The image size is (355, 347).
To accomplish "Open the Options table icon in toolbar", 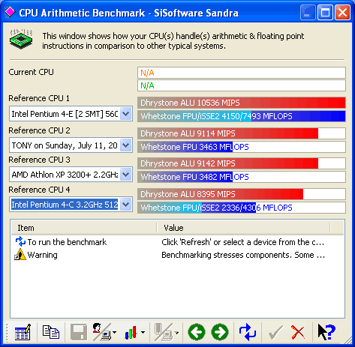I will point(23,332).
